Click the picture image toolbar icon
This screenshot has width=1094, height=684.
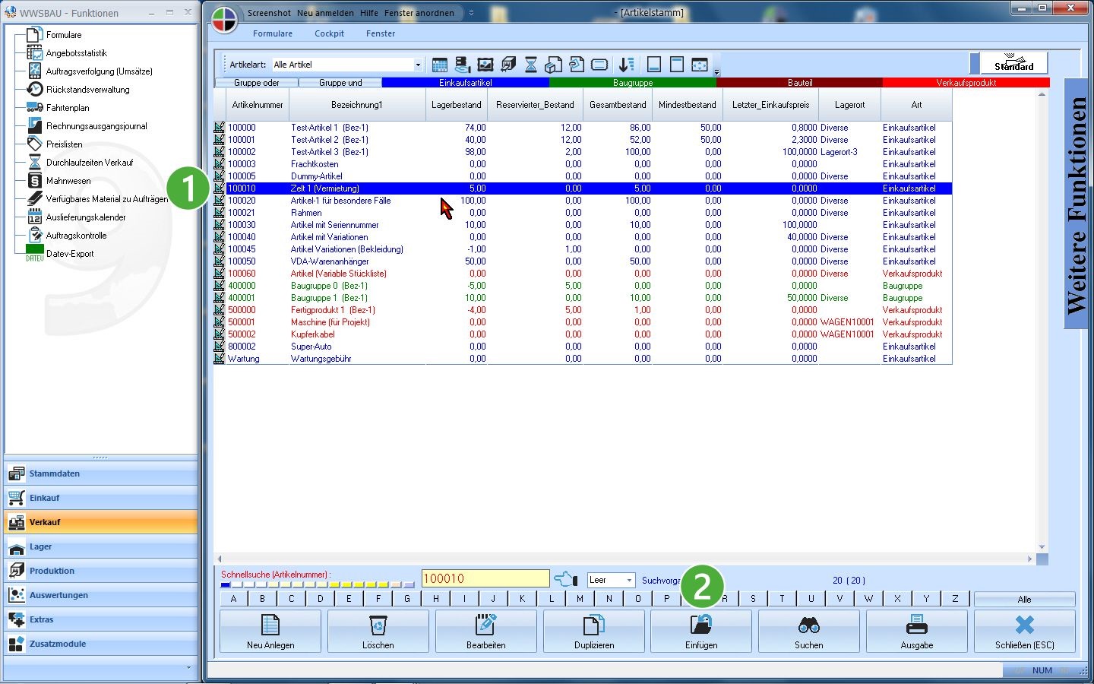[x=485, y=65]
